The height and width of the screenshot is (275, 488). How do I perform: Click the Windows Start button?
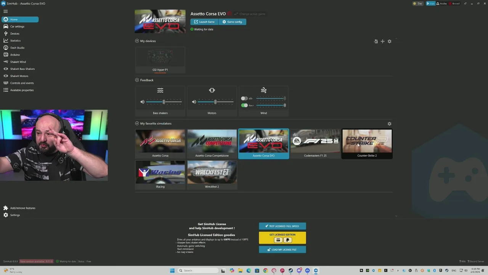point(172,270)
